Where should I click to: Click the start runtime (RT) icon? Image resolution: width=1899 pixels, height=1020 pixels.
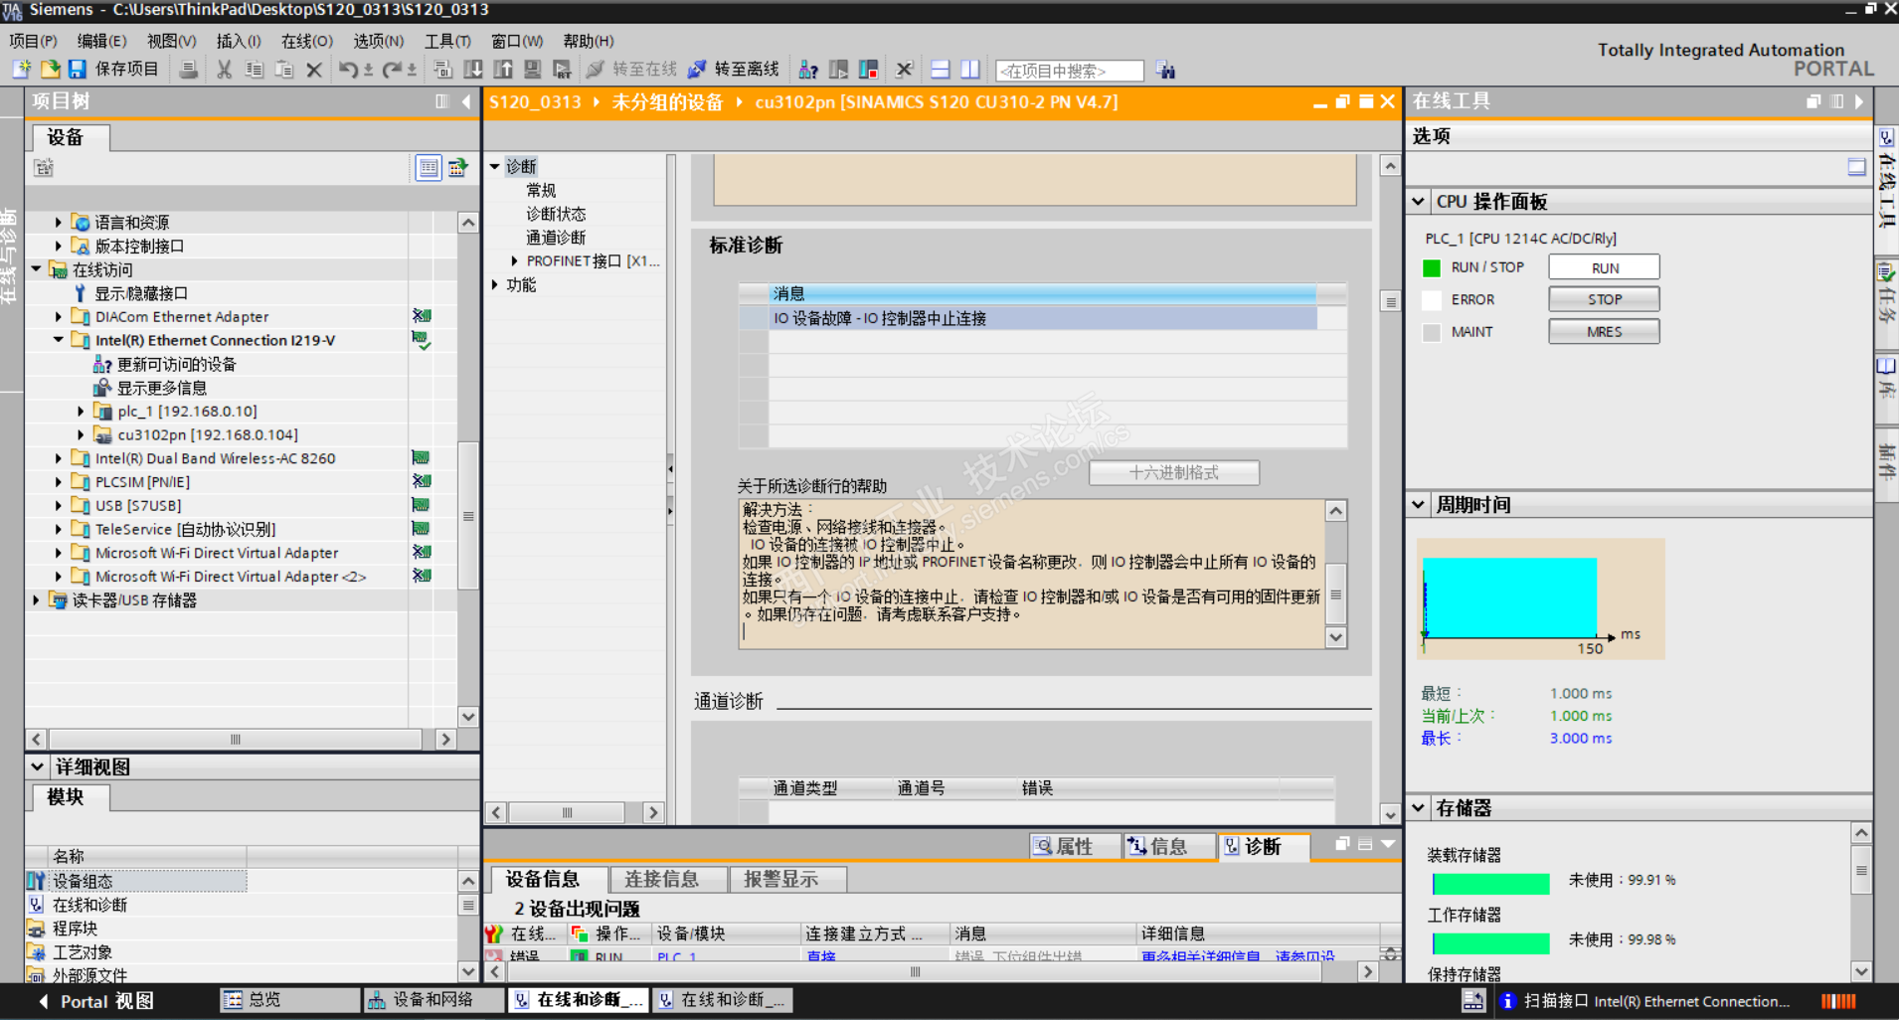click(x=562, y=70)
